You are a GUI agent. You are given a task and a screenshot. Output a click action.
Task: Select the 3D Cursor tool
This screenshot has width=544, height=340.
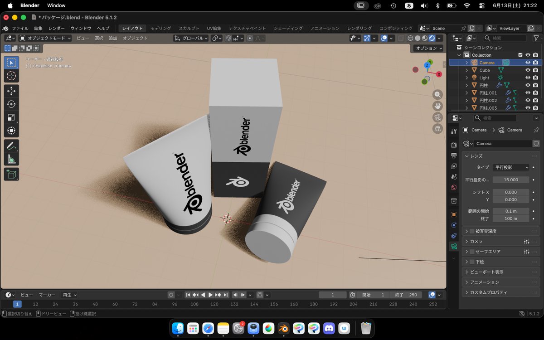point(11,76)
